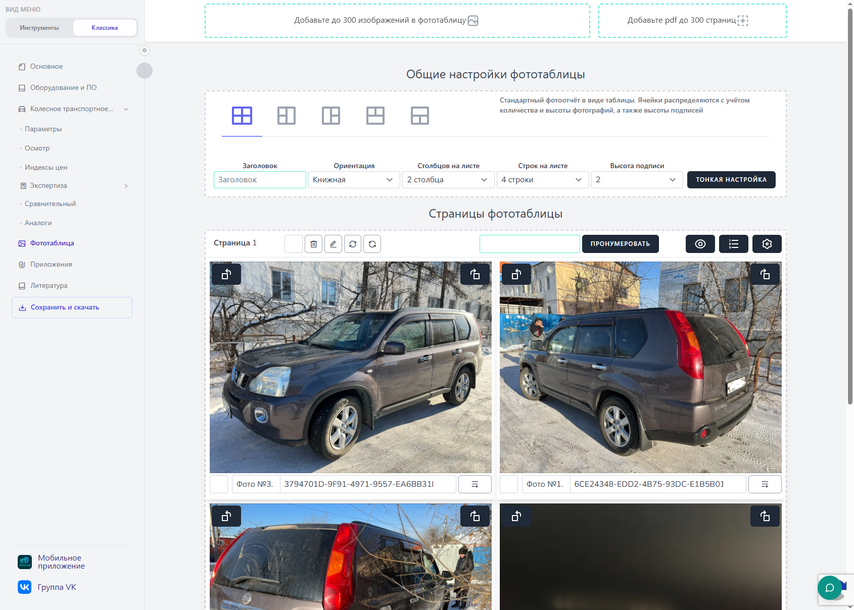Open Оборудование и ПО menu item
854x610 pixels.
tap(63, 88)
